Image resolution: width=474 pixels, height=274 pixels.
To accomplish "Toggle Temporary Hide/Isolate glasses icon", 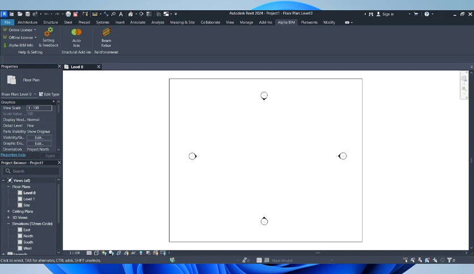I will point(133,253).
